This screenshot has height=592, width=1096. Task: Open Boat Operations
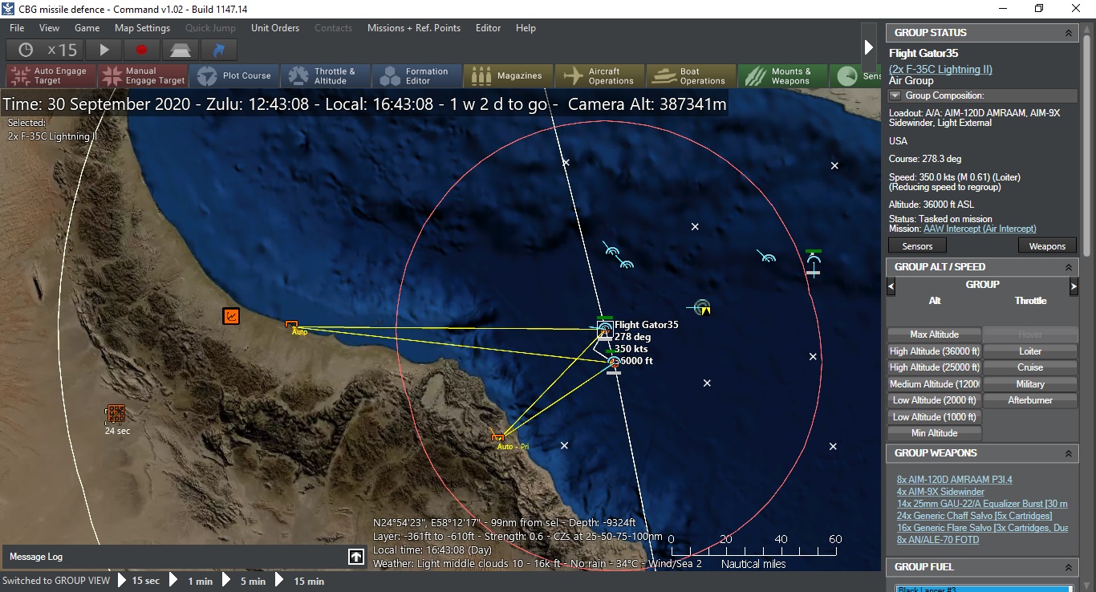691,75
